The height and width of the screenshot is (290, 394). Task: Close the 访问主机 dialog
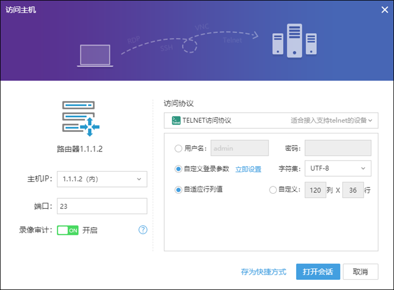(383, 10)
